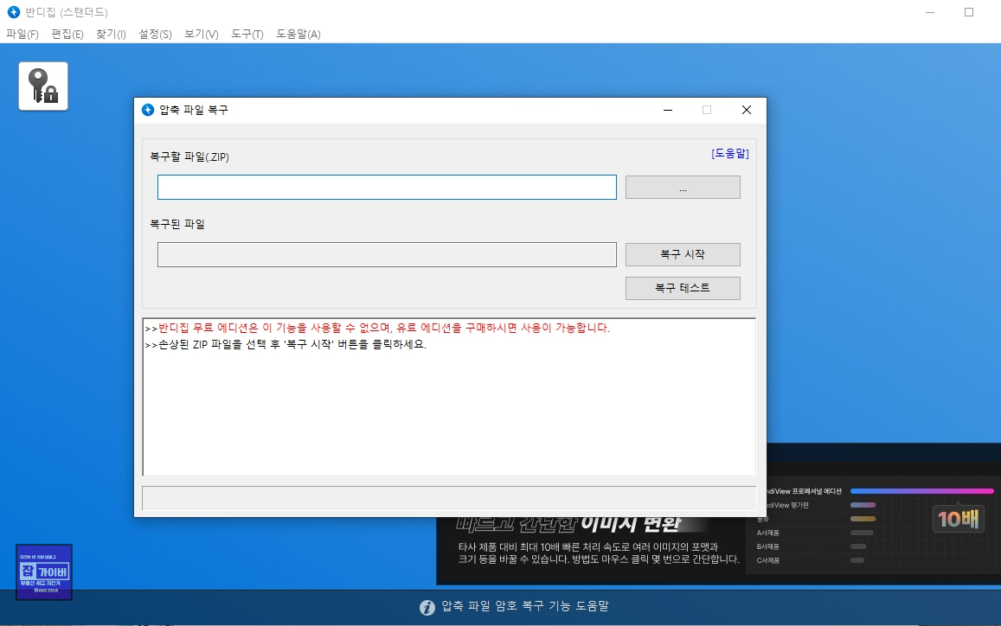Open the 보기(V) menu
This screenshot has width=1001, height=626.
[201, 35]
